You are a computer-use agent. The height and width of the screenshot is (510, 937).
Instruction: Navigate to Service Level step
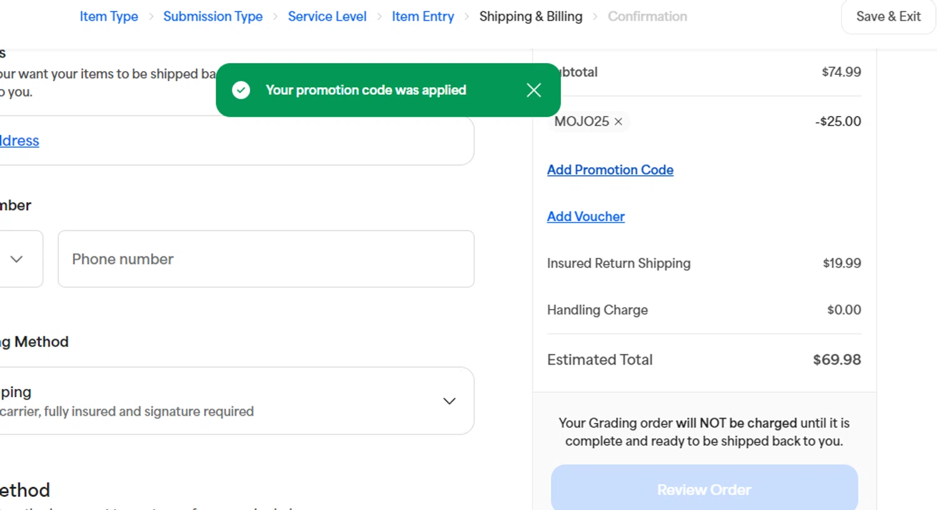pos(327,16)
